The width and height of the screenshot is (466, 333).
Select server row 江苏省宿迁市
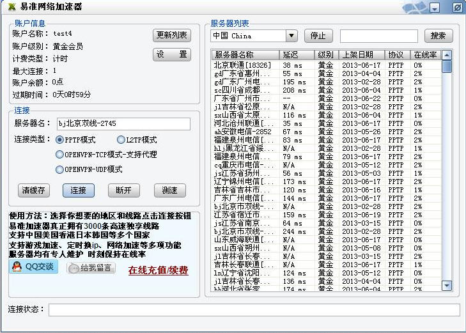[x=326, y=215]
